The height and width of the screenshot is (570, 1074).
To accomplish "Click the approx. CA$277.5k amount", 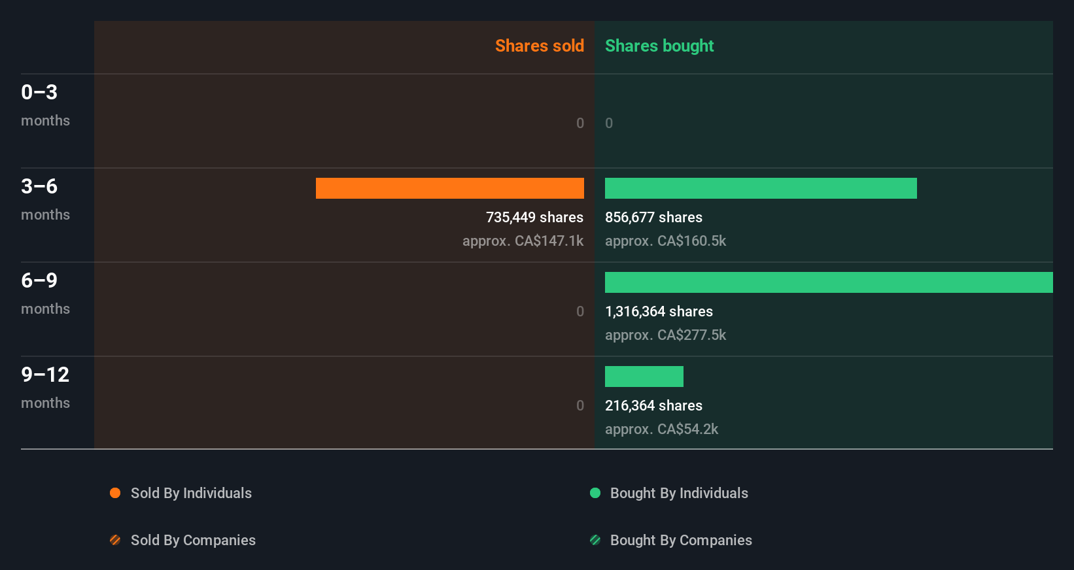I will [665, 335].
